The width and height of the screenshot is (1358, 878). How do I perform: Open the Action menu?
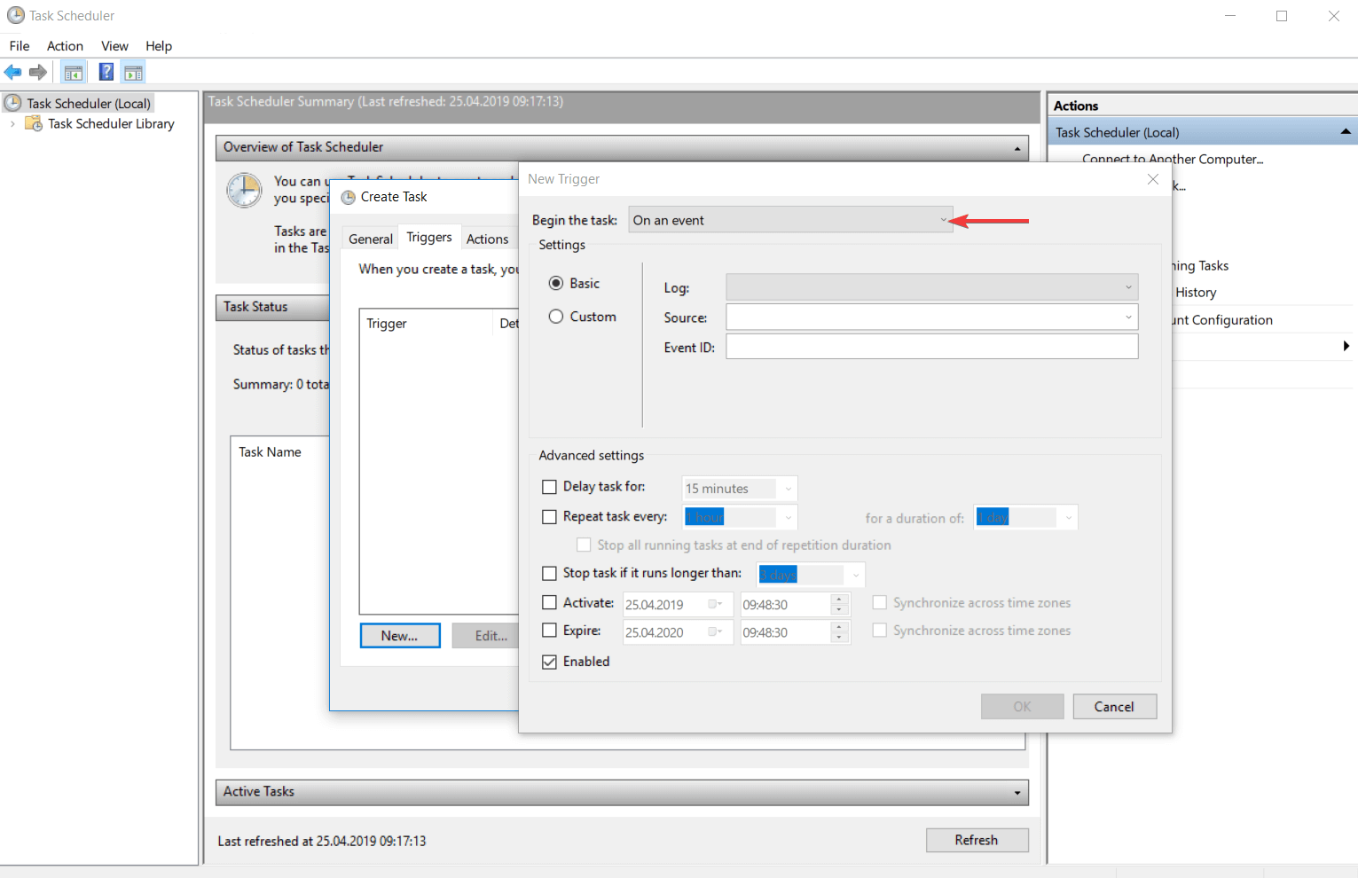point(65,46)
